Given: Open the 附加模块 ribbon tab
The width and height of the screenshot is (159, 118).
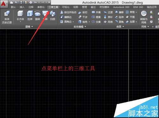Looking at the screenshot, I should pyautogui.click(x=104, y=7).
